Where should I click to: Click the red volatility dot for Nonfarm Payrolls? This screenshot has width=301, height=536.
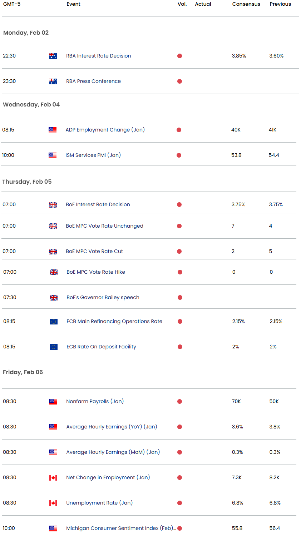[179, 401]
